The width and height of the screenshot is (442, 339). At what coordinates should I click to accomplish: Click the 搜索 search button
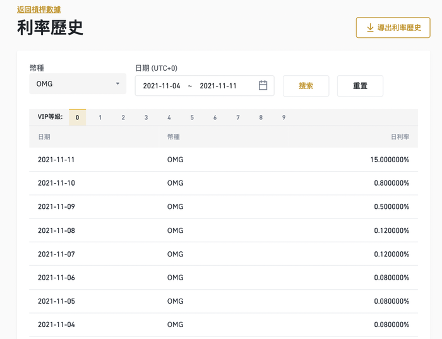306,86
